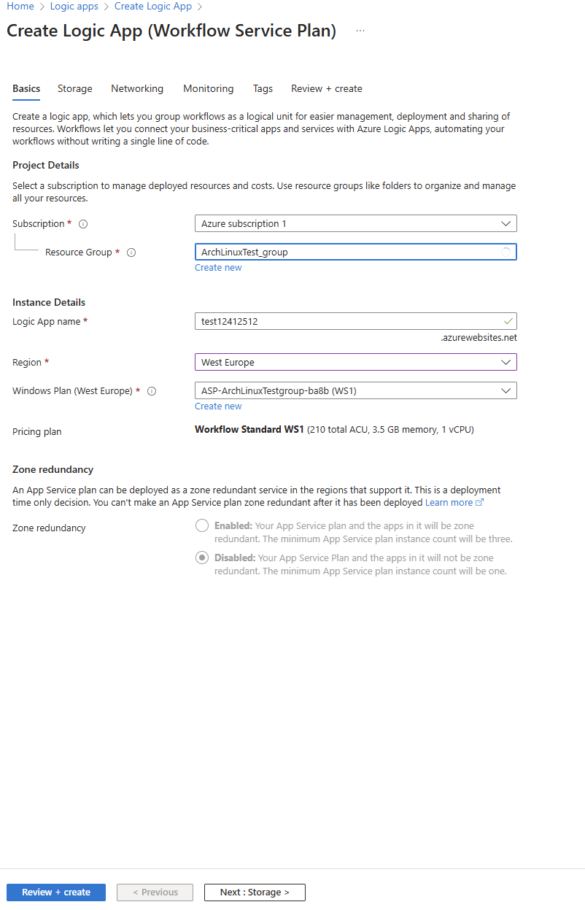Click the Resource Group info icon
The height and width of the screenshot is (910, 585).
(131, 252)
